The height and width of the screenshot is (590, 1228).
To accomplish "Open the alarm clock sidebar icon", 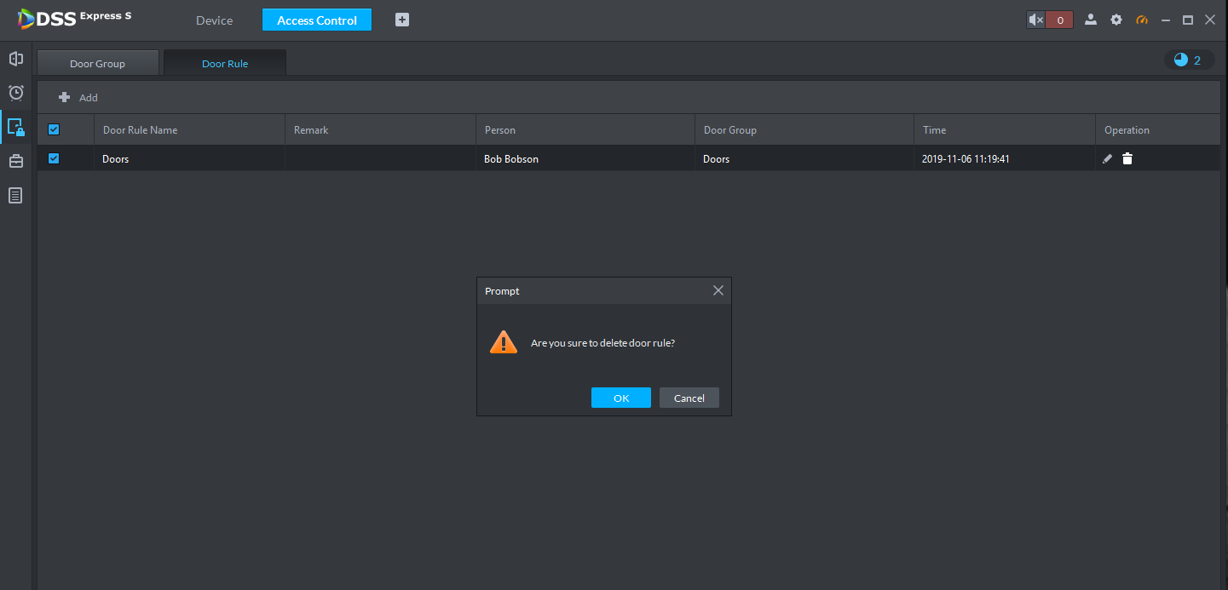I will pyautogui.click(x=15, y=93).
